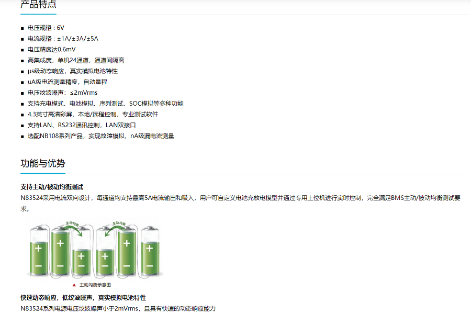471x314 pixels.
Task: Click the 快速动态响应 subheading
Action: pyautogui.click(x=83, y=297)
